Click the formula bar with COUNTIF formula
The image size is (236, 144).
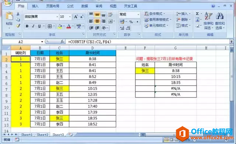tap(147, 42)
